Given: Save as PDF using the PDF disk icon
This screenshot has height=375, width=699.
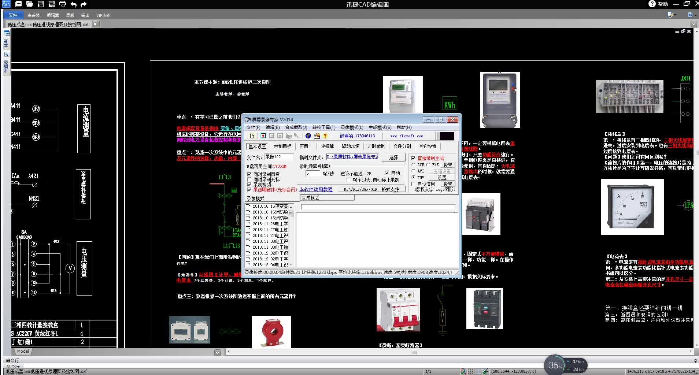Looking at the screenshot, I should (x=52, y=4).
